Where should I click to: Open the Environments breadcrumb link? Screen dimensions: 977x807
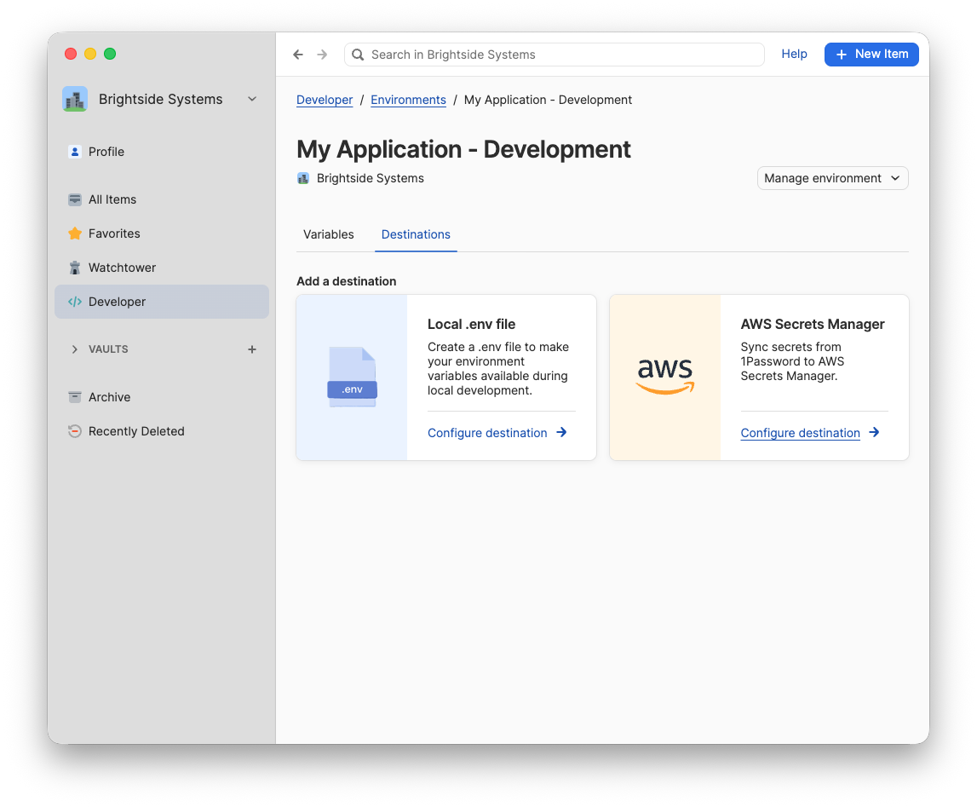click(x=408, y=100)
